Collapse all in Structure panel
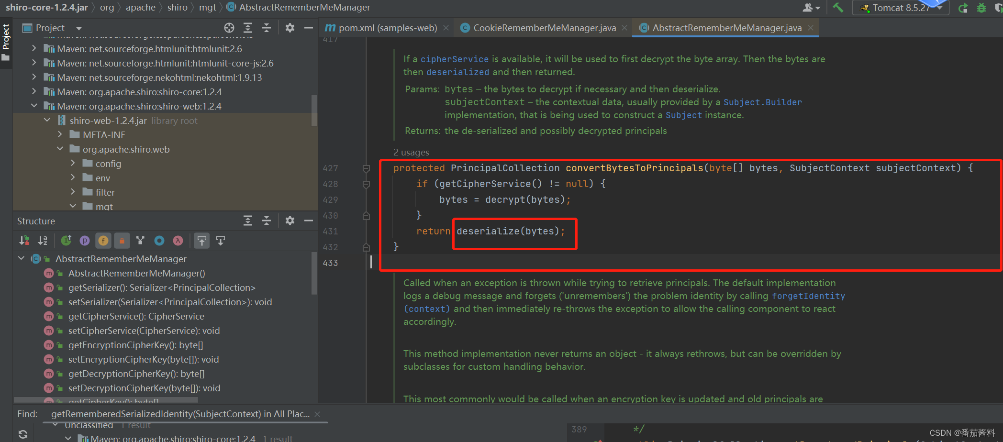The height and width of the screenshot is (442, 1003). click(x=267, y=221)
